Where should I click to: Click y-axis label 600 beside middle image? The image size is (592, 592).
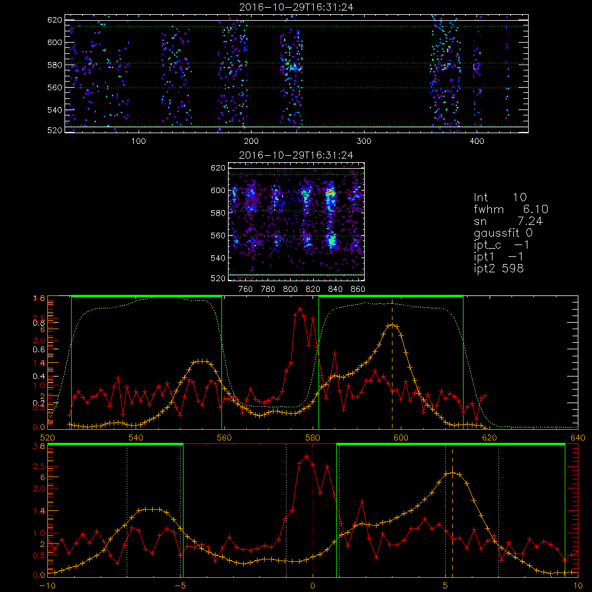[218, 190]
